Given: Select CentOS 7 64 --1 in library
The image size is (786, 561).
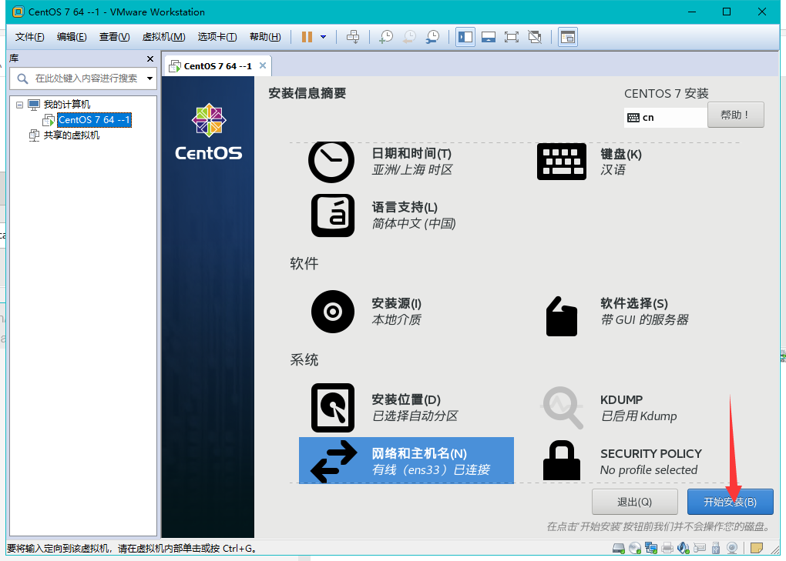Looking at the screenshot, I should [x=94, y=120].
